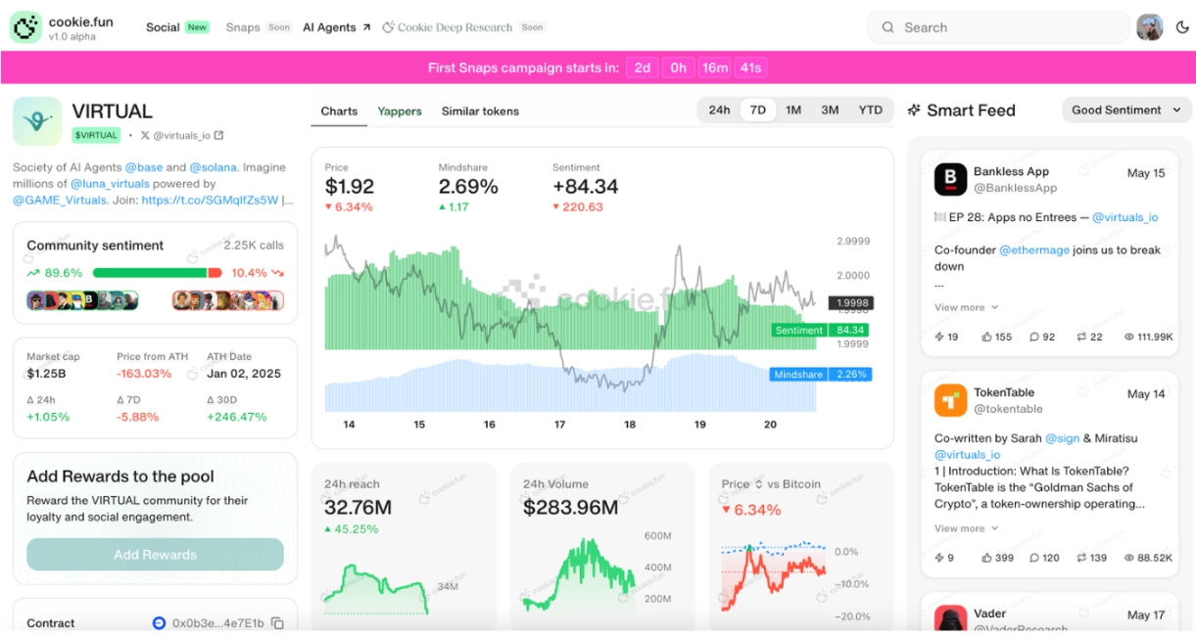Open the Good Sentiment filter dropdown
Viewport: 1196px width, 636px height.
1126,110
